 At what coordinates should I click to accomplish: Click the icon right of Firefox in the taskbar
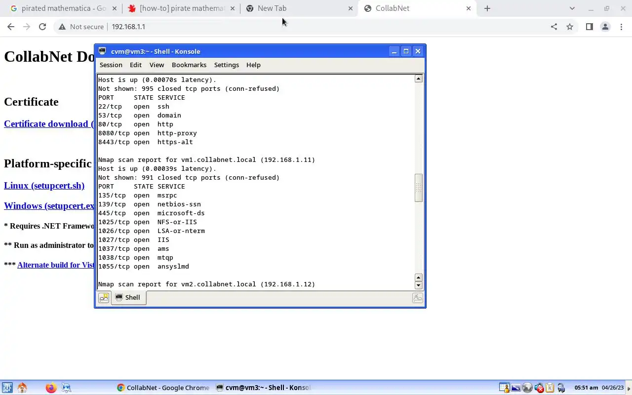click(x=66, y=388)
